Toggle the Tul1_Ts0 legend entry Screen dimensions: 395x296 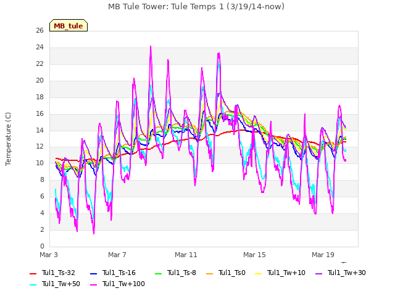(x=226, y=273)
